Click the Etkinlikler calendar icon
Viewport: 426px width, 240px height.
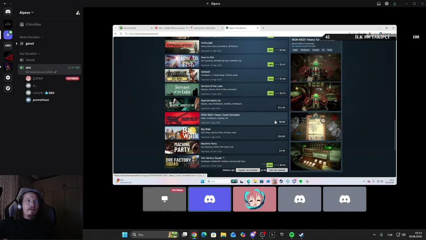coord(22,24)
